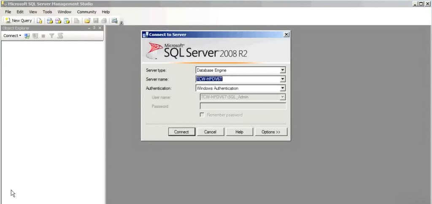Open Object Explorer window position dropdown
Viewport: 432px width, 204px height.
coord(89,28)
